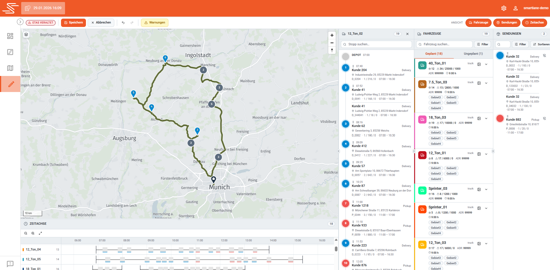The width and height of the screenshot is (550, 270).
Task: Close the 12_Ton_02 route panel
Action: 407,34
